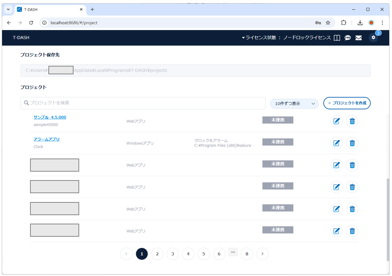Open the FAQ speech bubble icon
392x276 pixels.
click(x=348, y=38)
